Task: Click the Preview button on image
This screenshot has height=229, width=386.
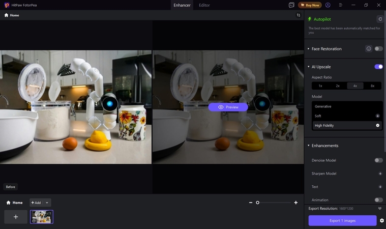Action: point(228,107)
